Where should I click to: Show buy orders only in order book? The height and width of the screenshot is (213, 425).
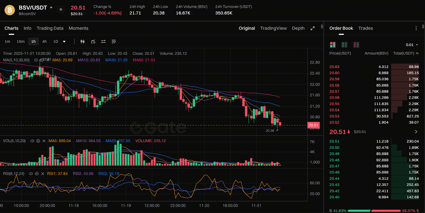tap(344, 45)
